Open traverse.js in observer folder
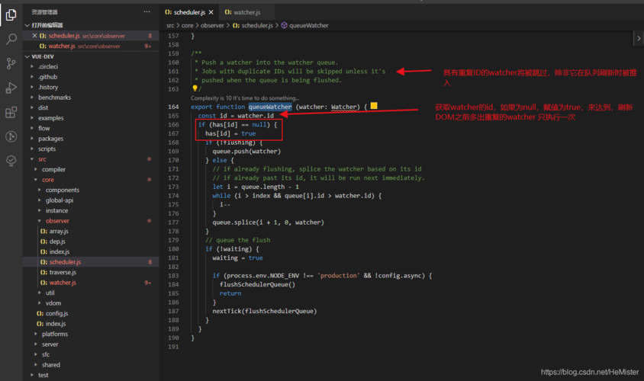The width and height of the screenshot is (644, 381). coord(63,272)
